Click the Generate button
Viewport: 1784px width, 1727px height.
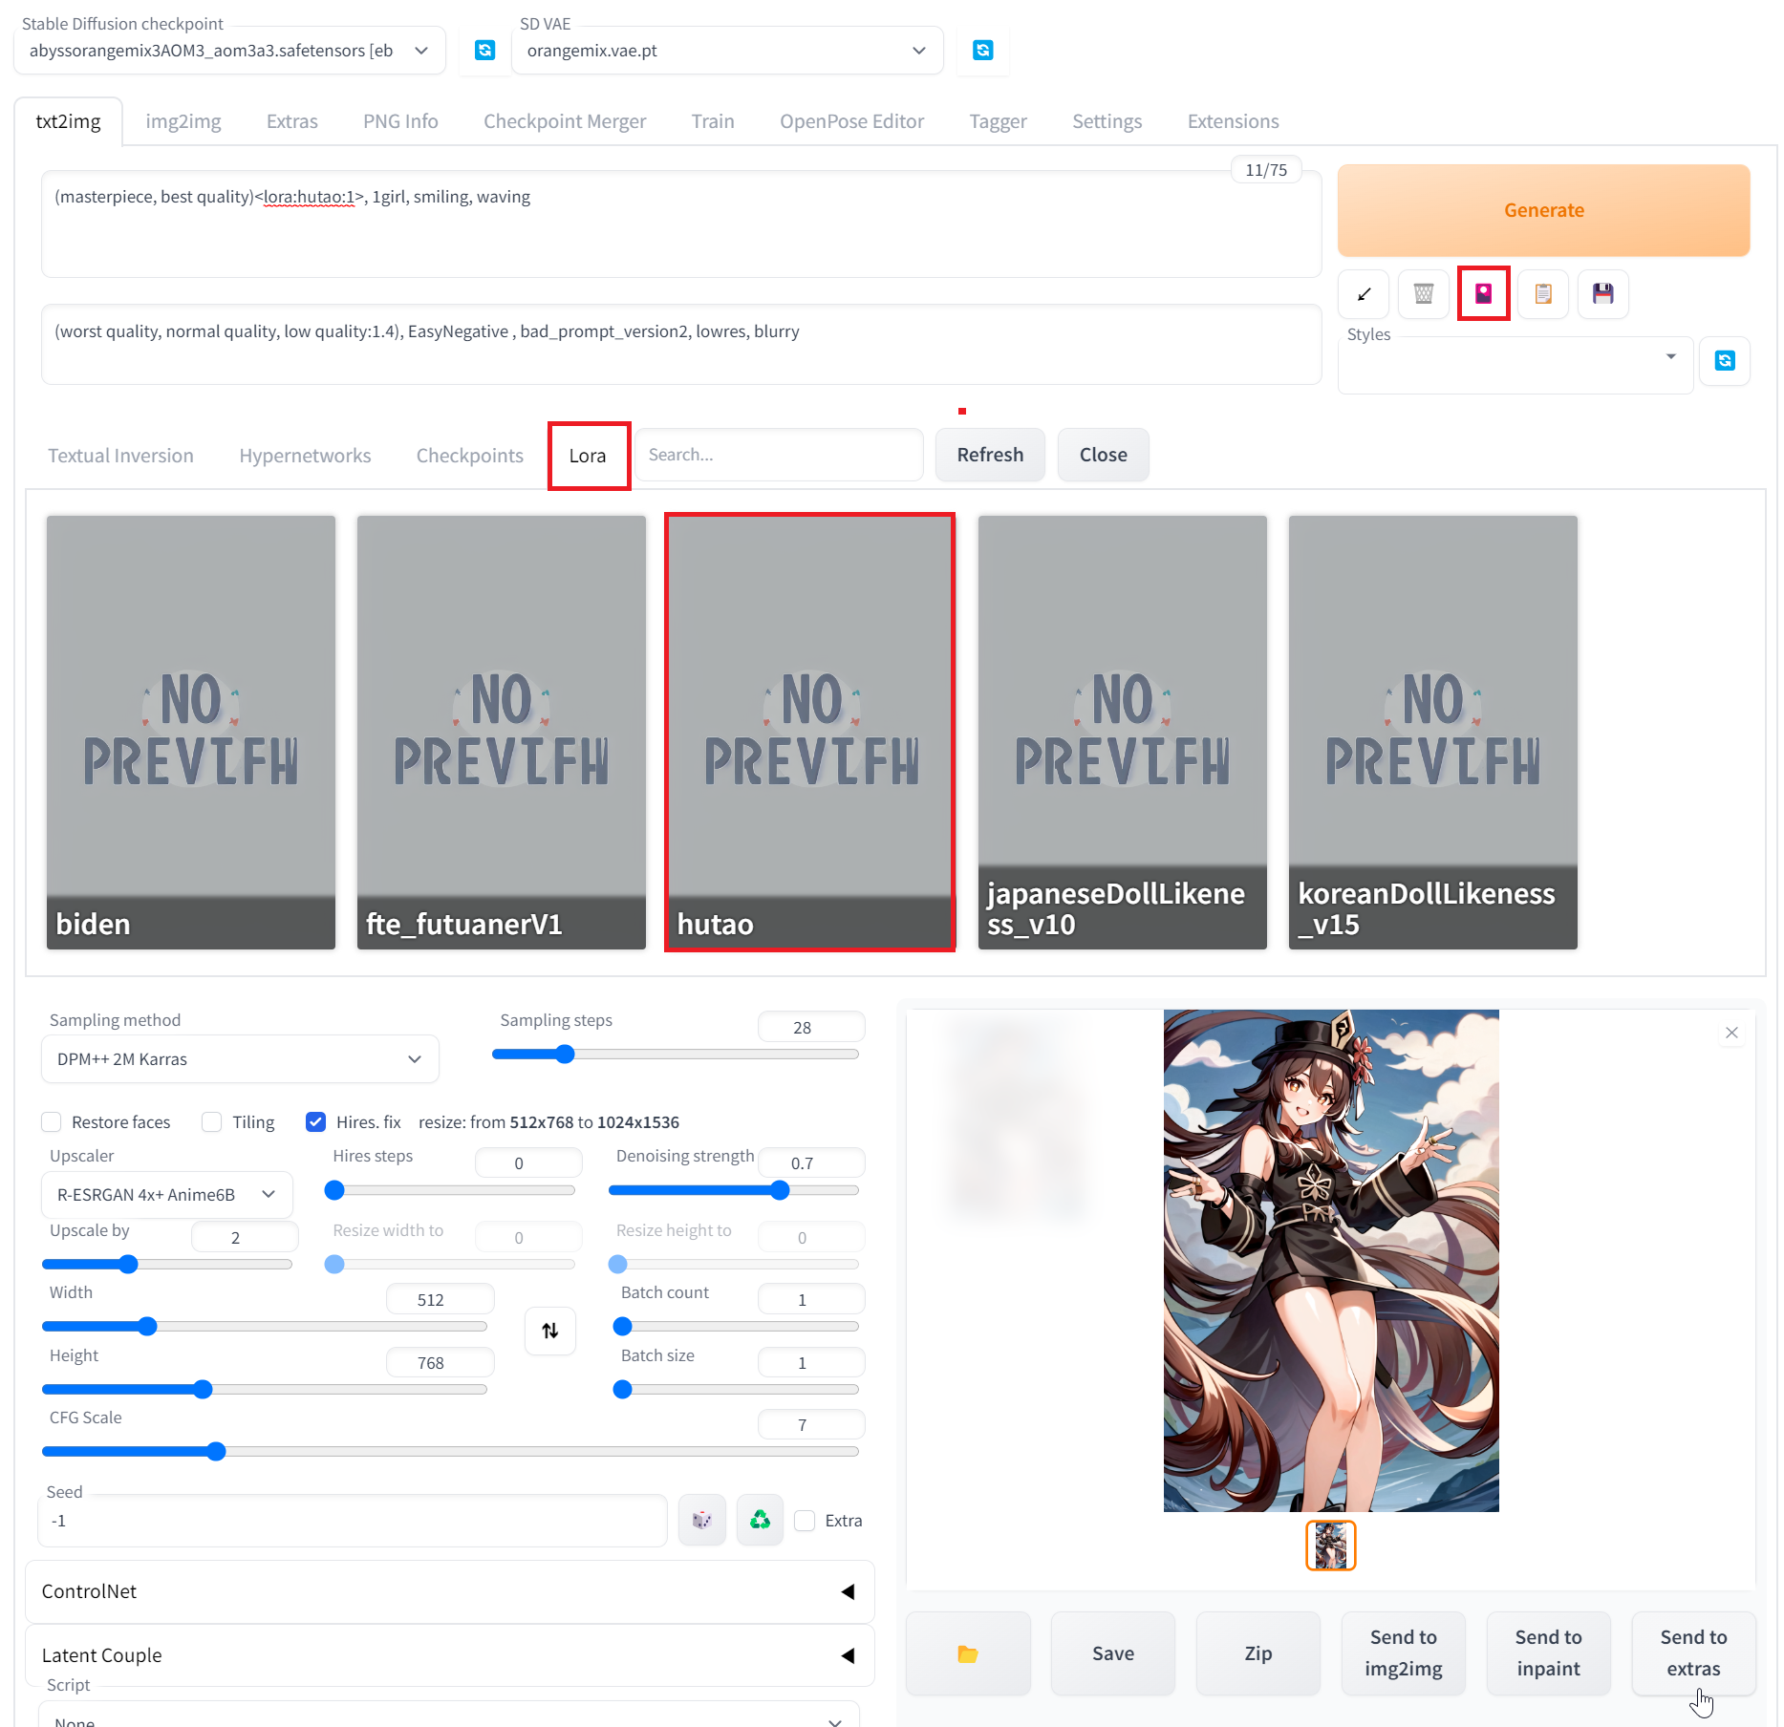(x=1543, y=210)
